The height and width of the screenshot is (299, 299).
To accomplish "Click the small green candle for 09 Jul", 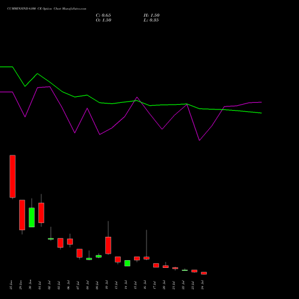I will pyautogui.click(x=99, y=256).
